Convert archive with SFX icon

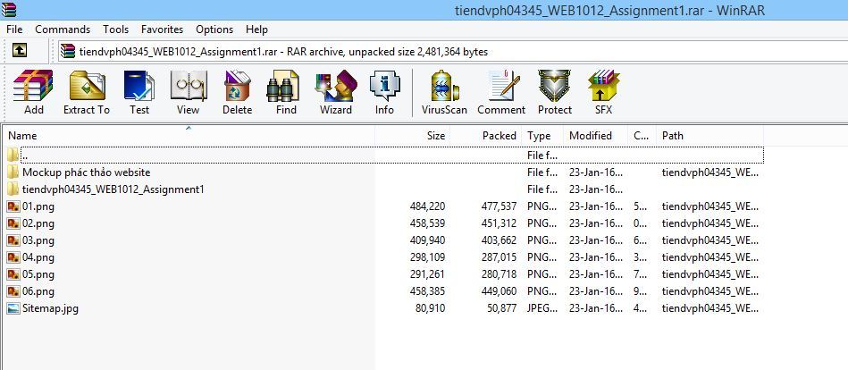pyautogui.click(x=603, y=86)
